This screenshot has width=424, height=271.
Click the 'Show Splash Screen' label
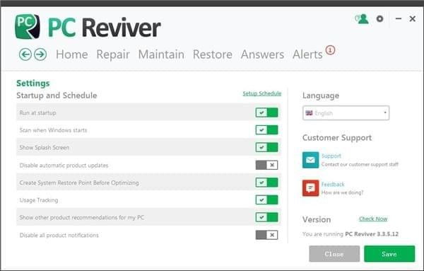coord(45,148)
